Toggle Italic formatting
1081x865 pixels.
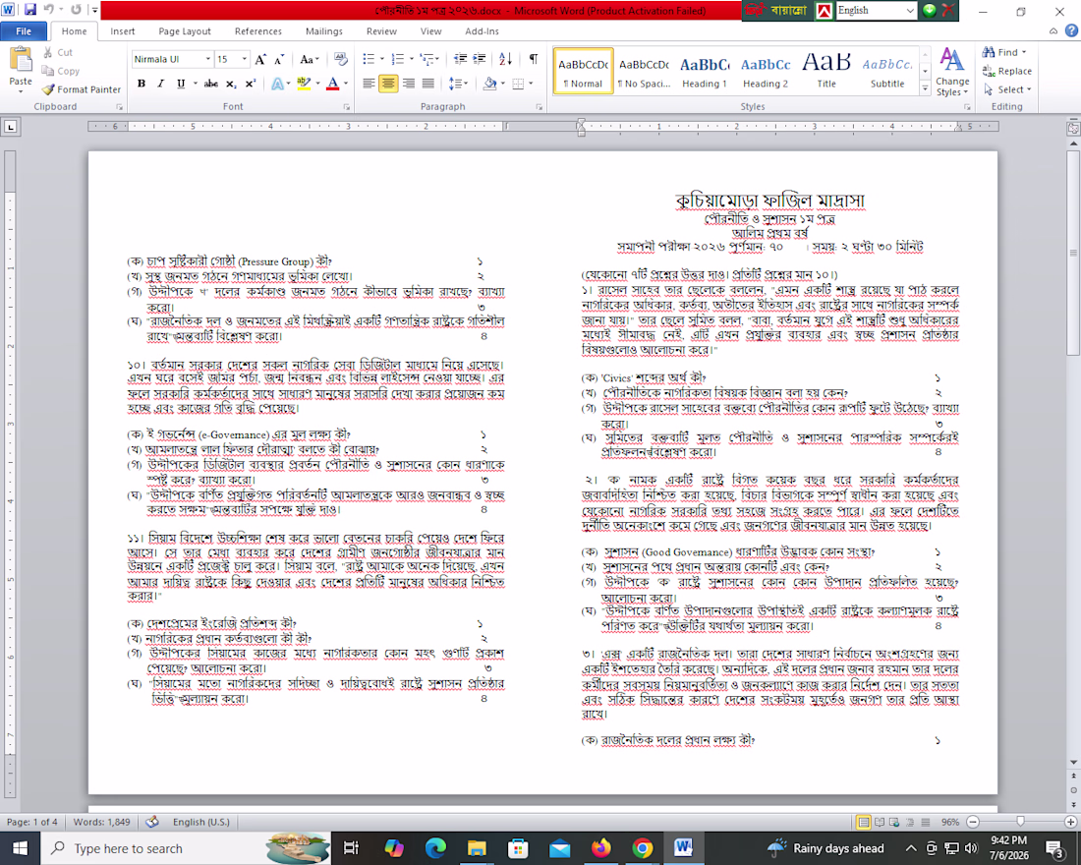click(160, 84)
